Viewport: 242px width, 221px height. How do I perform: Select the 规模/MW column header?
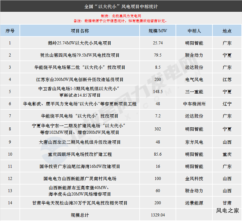pyautogui.click(x=158, y=31)
